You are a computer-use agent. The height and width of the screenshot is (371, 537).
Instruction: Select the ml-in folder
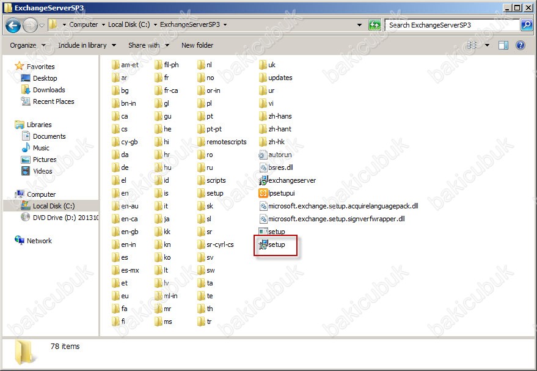click(166, 296)
